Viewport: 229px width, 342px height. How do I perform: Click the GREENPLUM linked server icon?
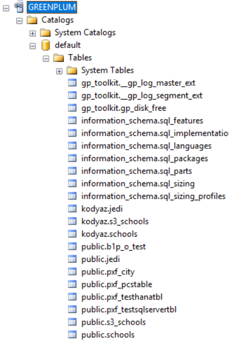coord(19,7)
